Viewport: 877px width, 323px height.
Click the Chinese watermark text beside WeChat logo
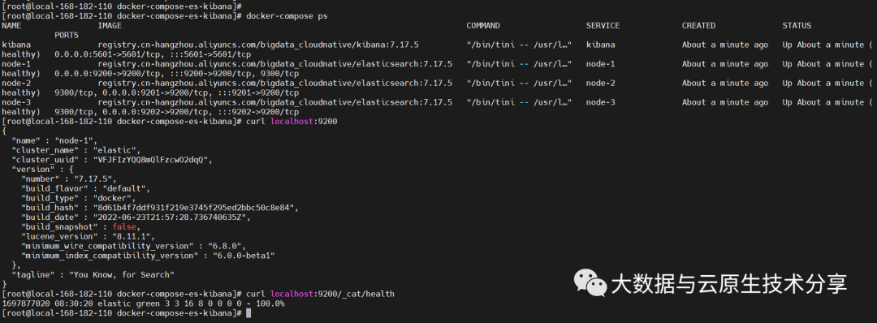point(729,283)
